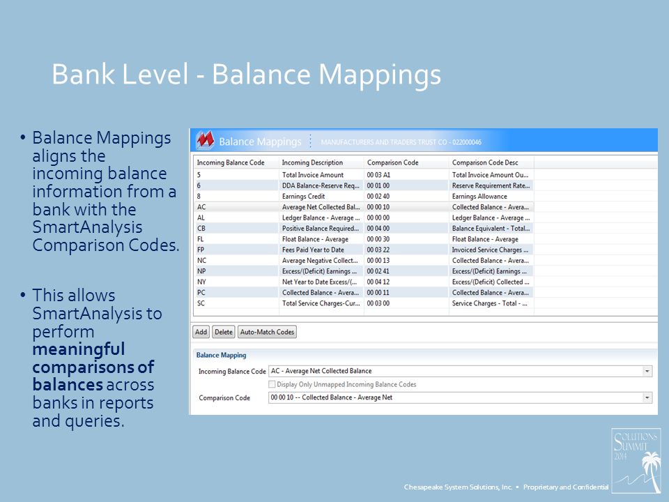Click the Add button

[x=201, y=332]
